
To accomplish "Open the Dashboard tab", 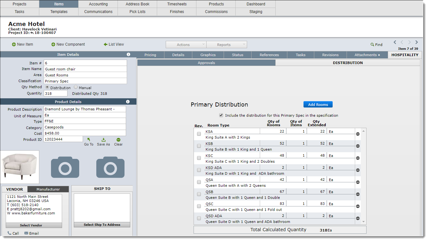I will click(x=256, y=4).
